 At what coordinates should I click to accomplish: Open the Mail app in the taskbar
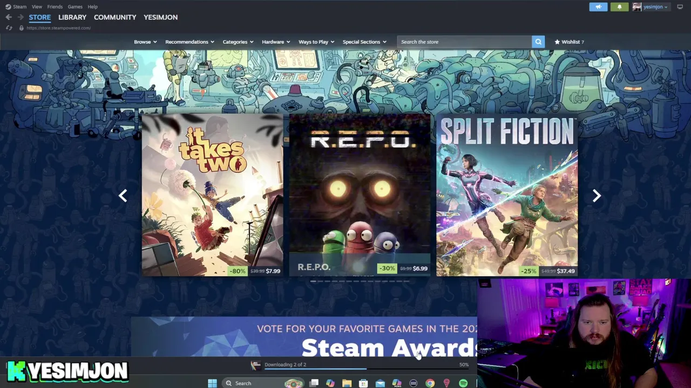[x=380, y=383]
